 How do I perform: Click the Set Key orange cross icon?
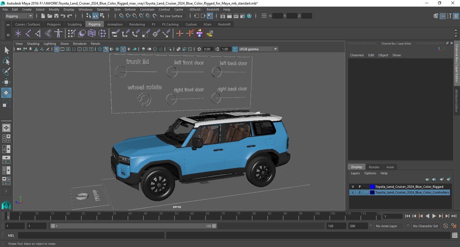pyautogui.click(x=180, y=34)
